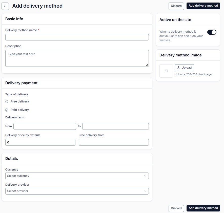
Task: Toggle Active on the site switch
Action: click(x=212, y=32)
